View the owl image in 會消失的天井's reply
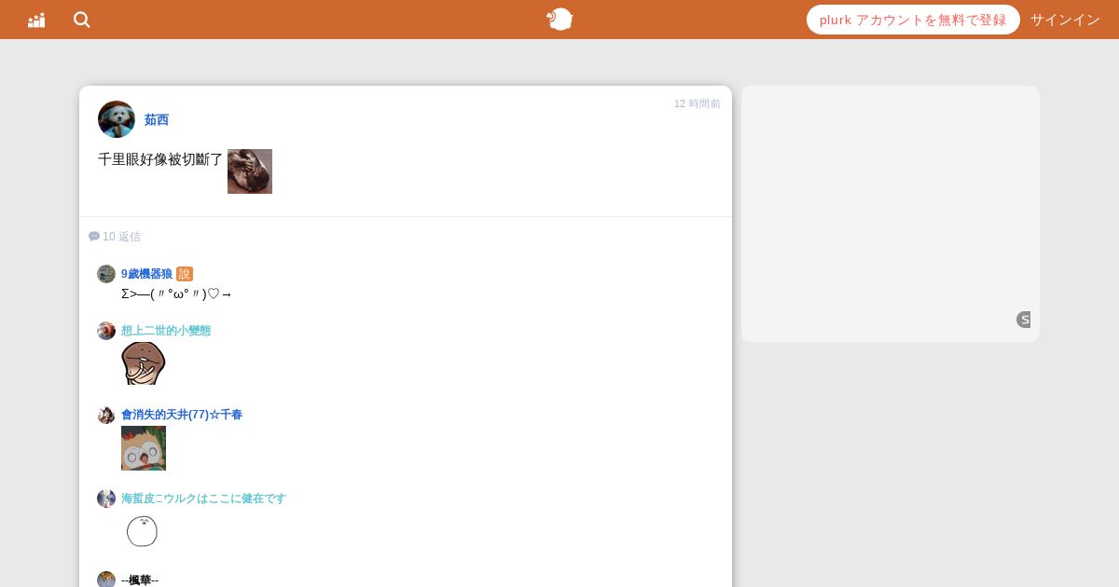The width and height of the screenshot is (1119, 587). (x=144, y=448)
